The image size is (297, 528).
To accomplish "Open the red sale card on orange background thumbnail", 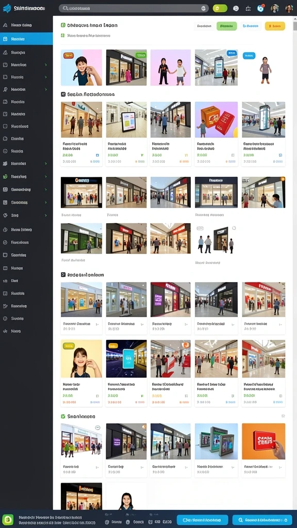I will coord(263,441).
